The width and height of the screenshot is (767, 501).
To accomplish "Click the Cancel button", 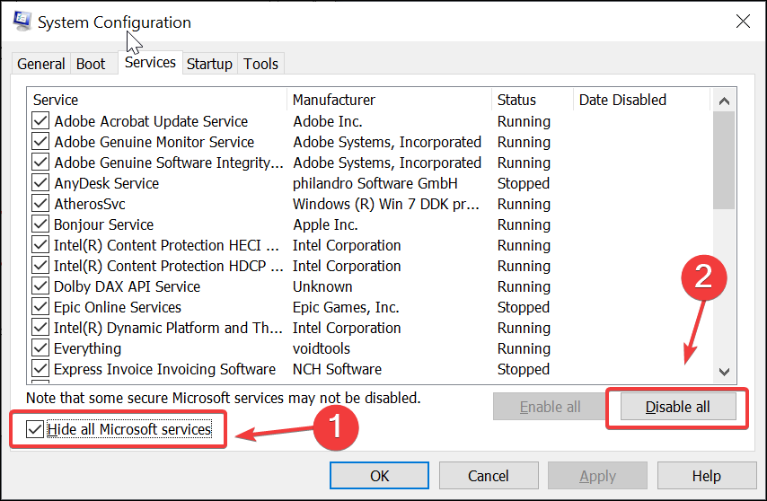I will pyautogui.click(x=489, y=476).
